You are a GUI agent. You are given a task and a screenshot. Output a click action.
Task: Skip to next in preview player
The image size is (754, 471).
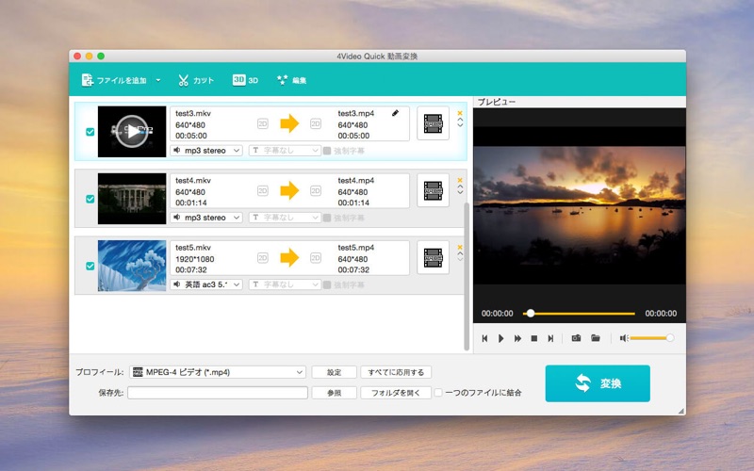[x=550, y=338]
